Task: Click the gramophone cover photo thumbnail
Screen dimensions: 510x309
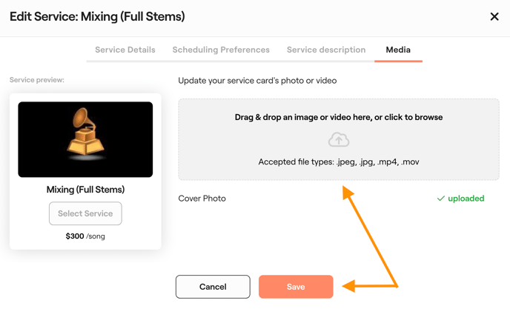Action: [85, 139]
